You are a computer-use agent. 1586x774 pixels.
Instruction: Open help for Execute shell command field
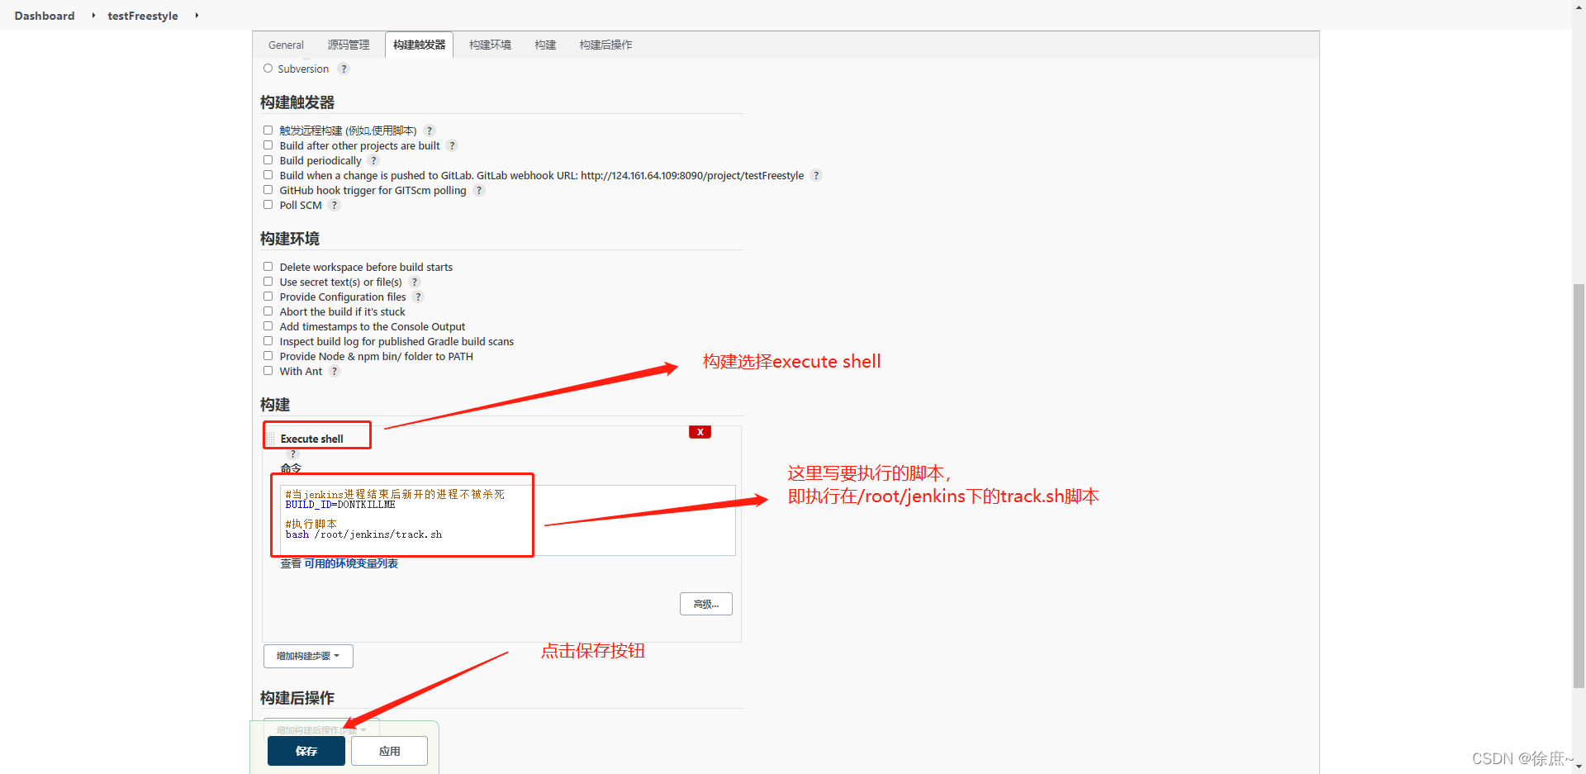click(292, 453)
